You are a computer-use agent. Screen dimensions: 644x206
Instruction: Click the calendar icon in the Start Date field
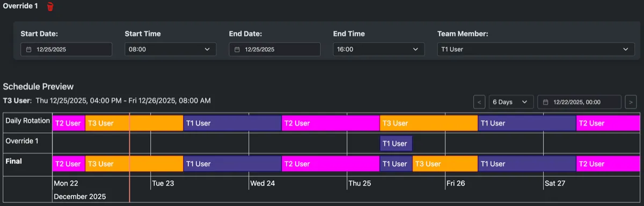[x=30, y=49]
